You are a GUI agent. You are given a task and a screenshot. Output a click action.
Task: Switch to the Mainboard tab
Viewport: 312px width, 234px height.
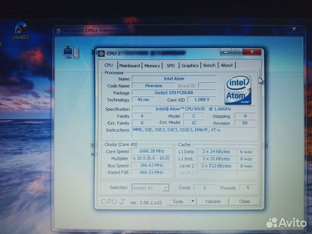(x=130, y=65)
